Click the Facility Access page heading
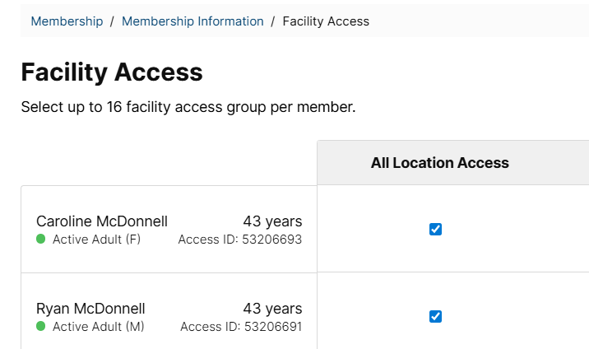This screenshot has width=589, height=349. pos(112,72)
